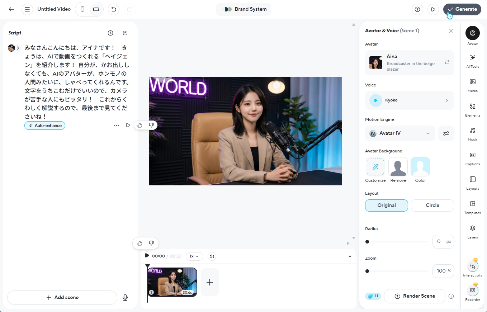This screenshot has height=312, width=487.
Task: Open the playback speed 1x dropdown
Action: 194,256
